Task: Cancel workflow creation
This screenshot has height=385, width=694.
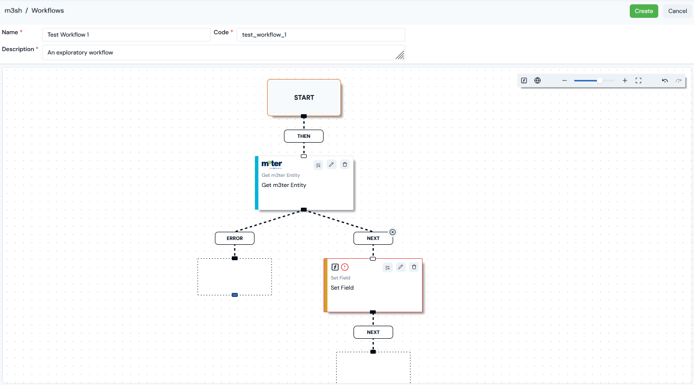Action: 678,11
